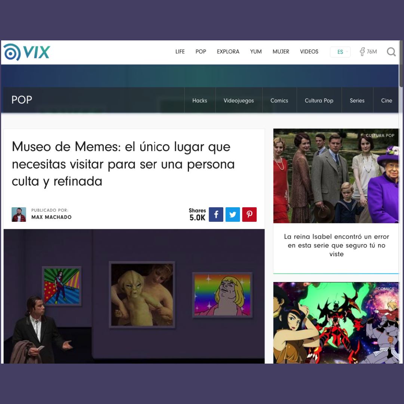
Task: Open the queen Isabel series article link
Action: click(336, 245)
